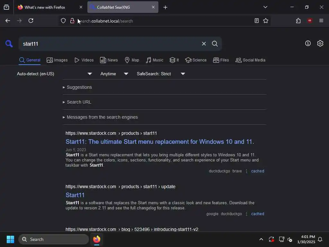Switch to the It category
Image resolution: width=329 pixels, height=247 pixels.
click(174, 60)
